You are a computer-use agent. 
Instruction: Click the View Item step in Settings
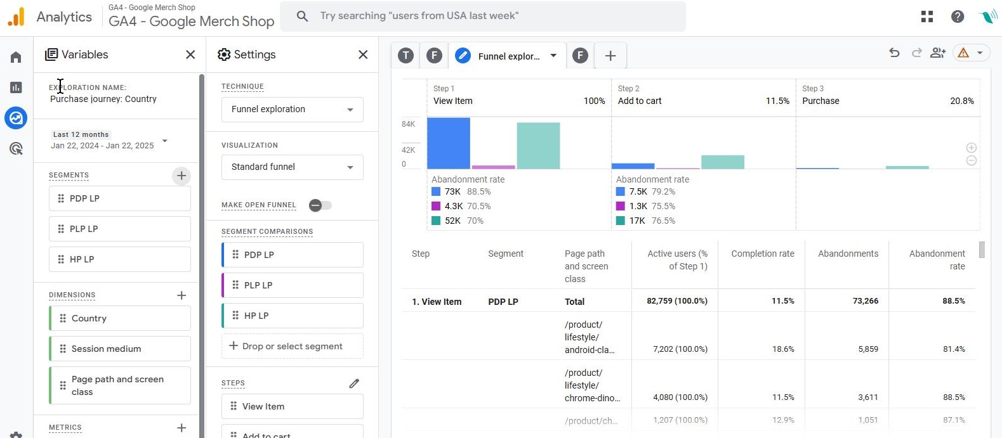(293, 406)
